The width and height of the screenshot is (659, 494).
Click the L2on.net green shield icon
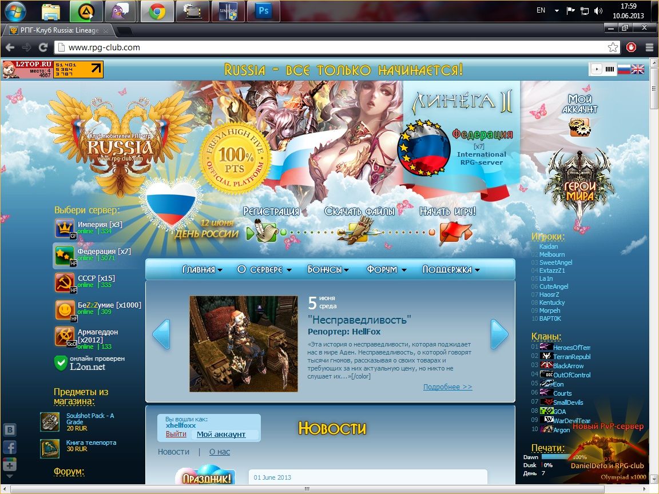coord(61,364)
